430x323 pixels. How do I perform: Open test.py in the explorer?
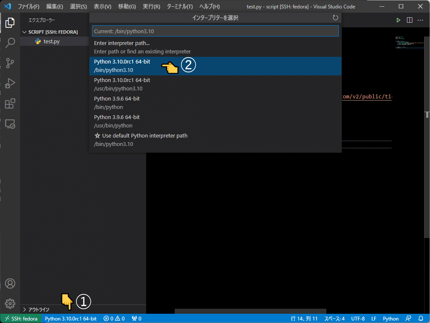51,42
